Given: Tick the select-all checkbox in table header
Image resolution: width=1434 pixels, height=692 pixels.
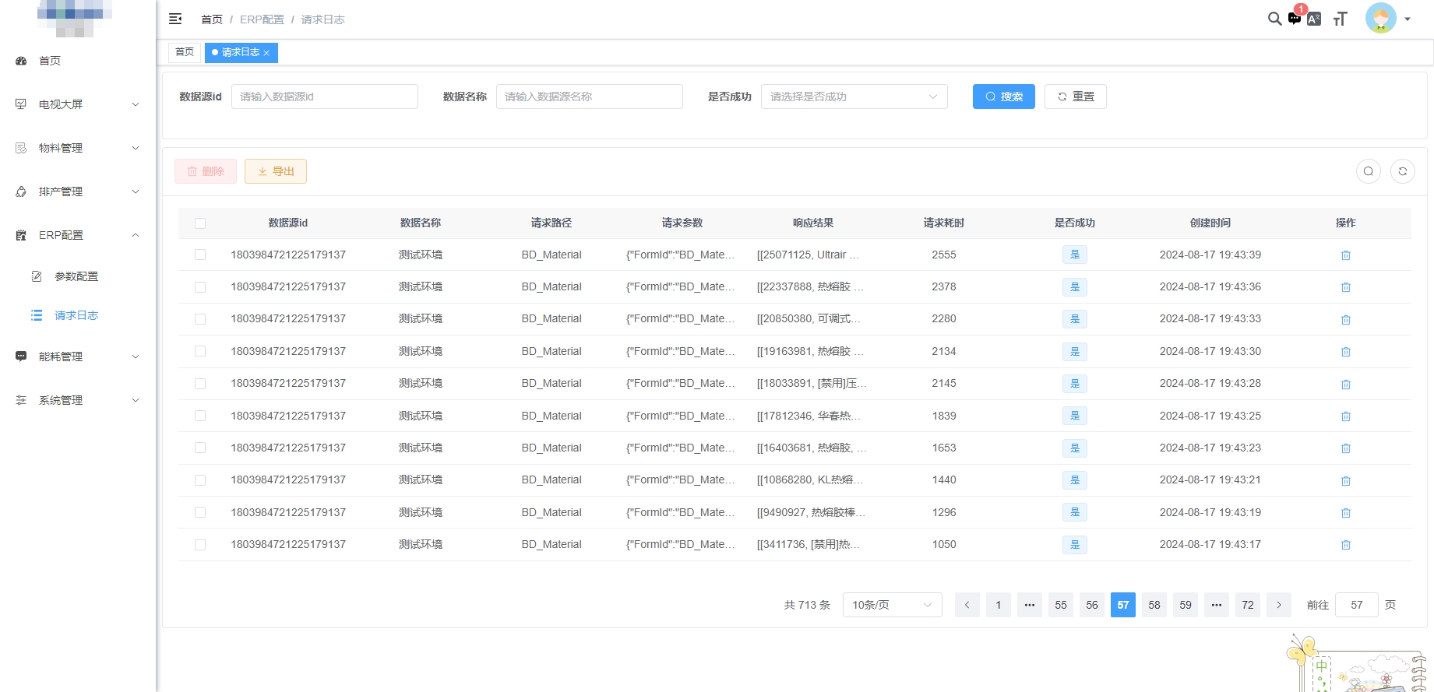Looking at the screenshot, I should pyautogui.click(x=200, y=223).
